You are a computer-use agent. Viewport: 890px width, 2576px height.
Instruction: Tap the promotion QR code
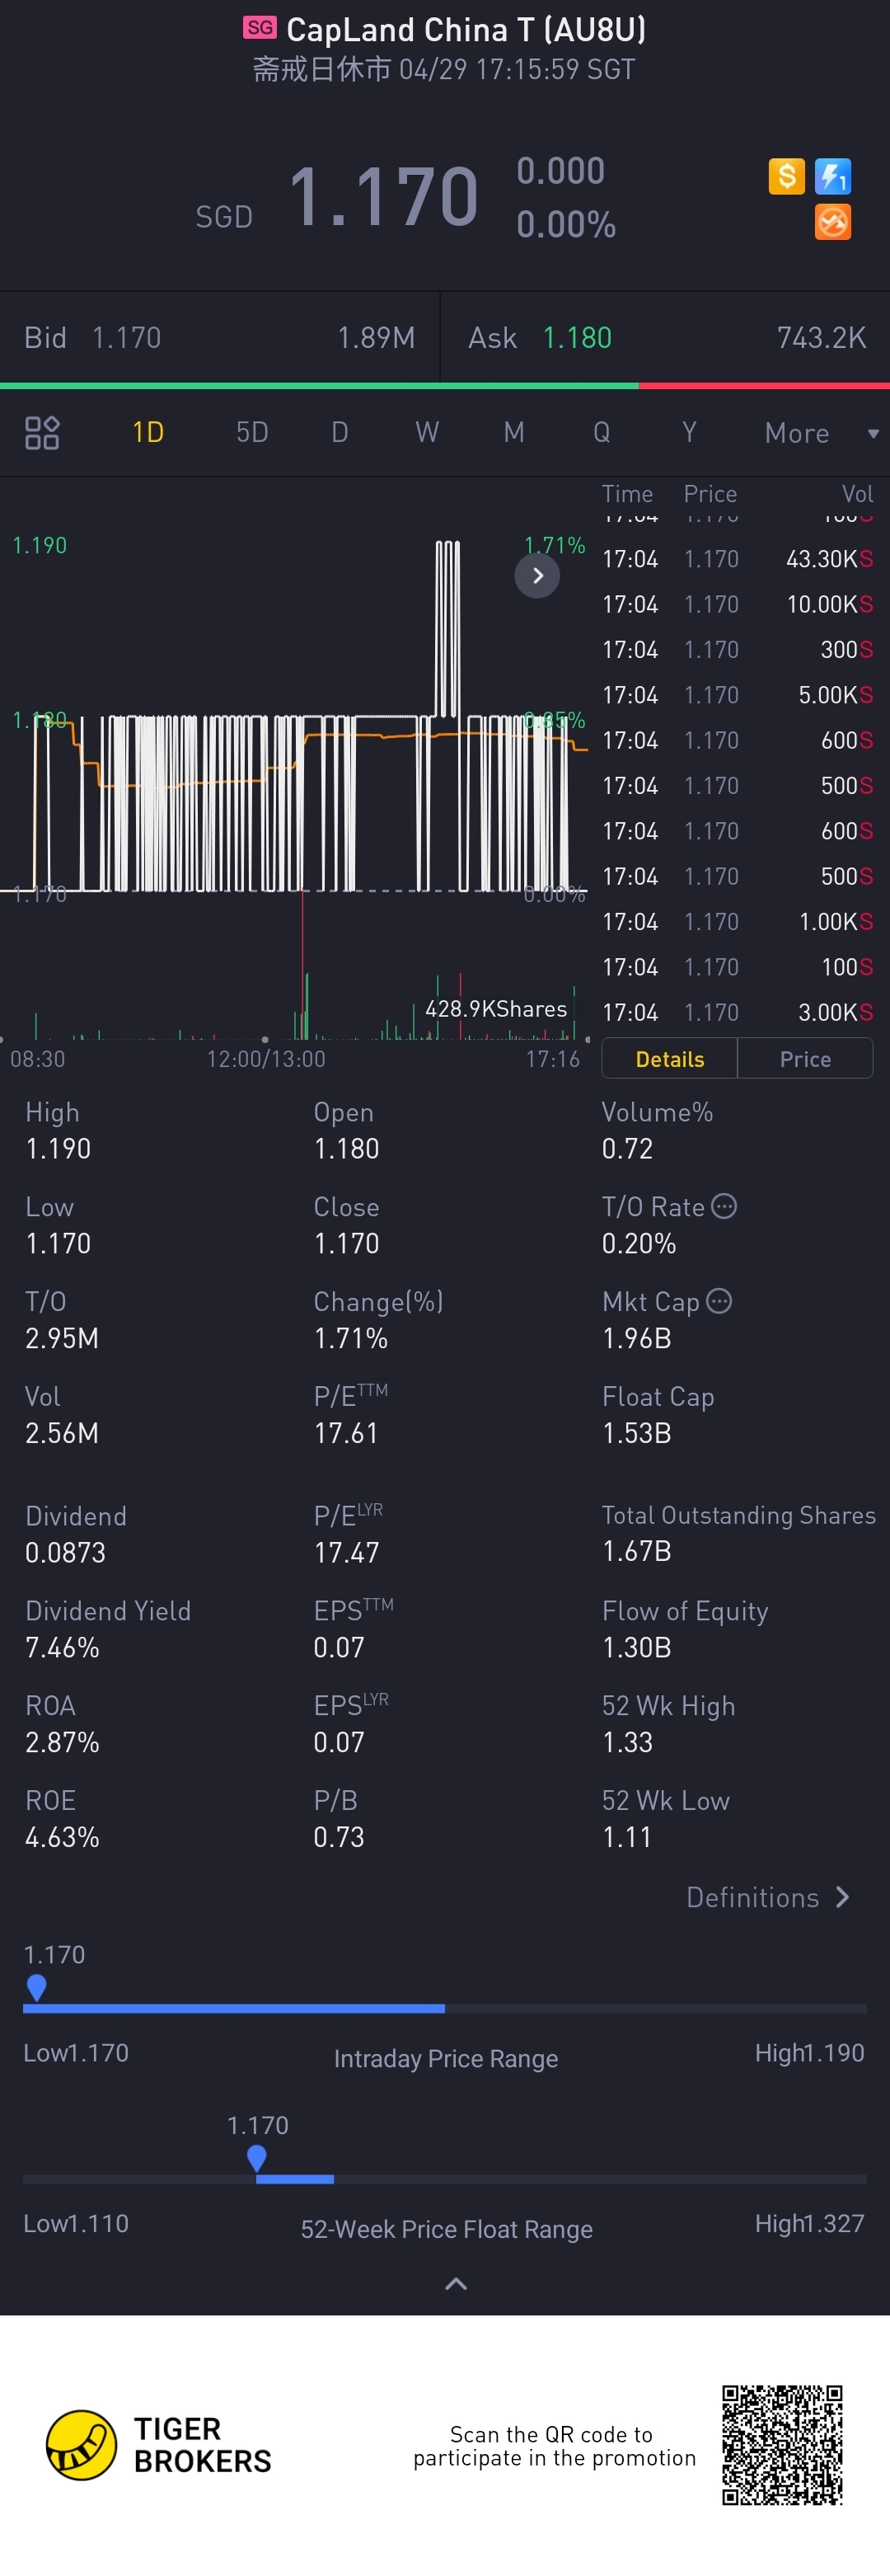[782, 2445]
